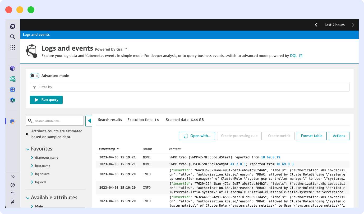Open the Actions menu
Viewport: 364px width, 214px height.
pos(339,136)
